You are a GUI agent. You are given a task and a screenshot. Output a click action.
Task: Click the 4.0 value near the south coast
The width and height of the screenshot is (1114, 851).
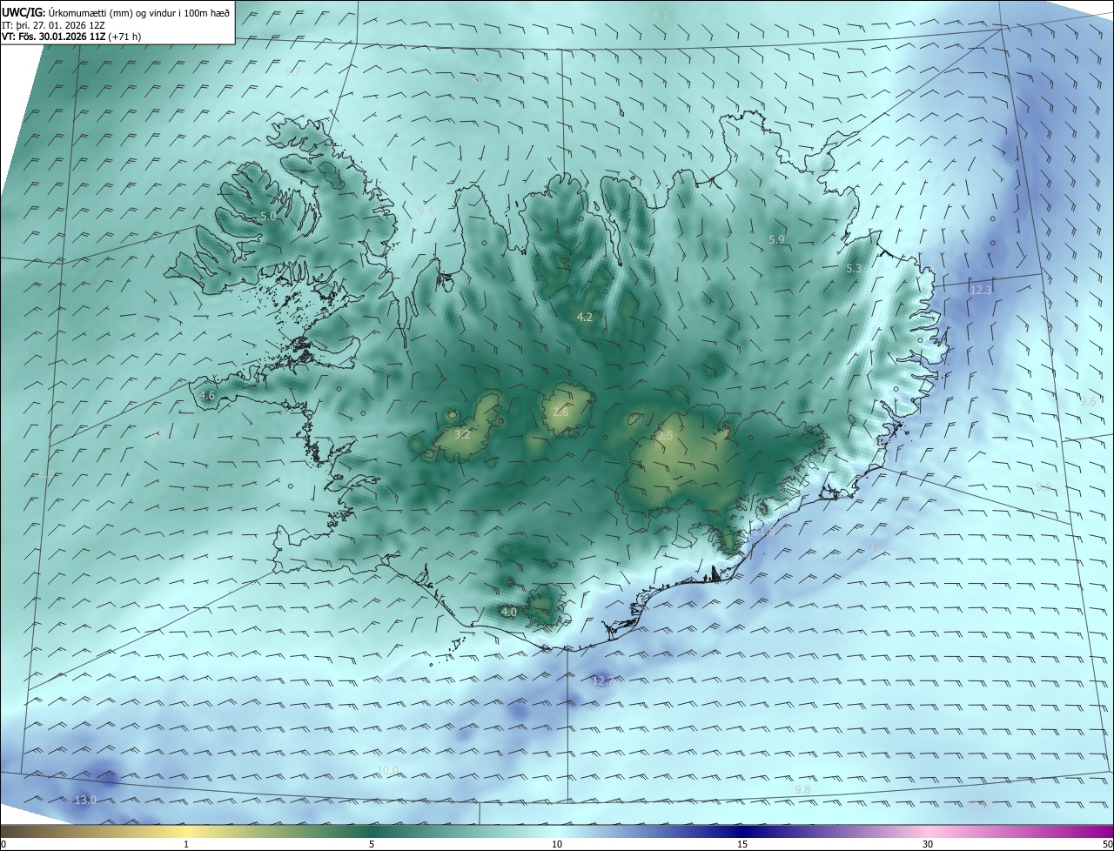tap(509, 612)
